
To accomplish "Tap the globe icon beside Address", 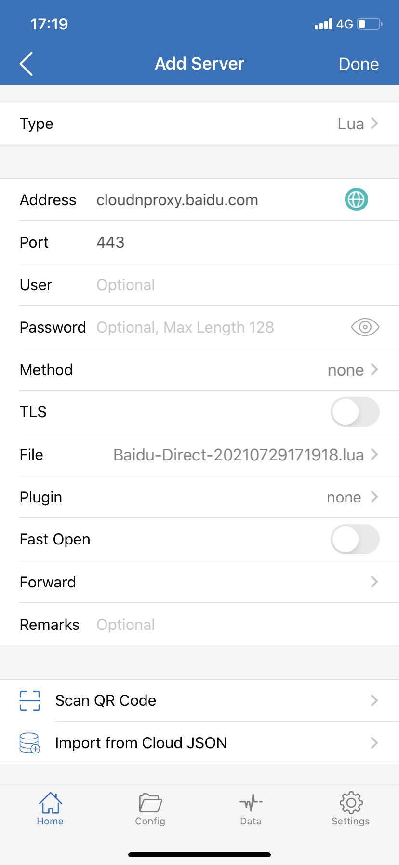I will [x=356, y=199].
